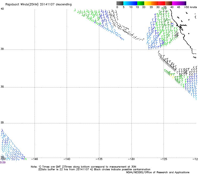Click legend tick label 10
This screenshot has height=174, width=198.
(x=131, y=7)
